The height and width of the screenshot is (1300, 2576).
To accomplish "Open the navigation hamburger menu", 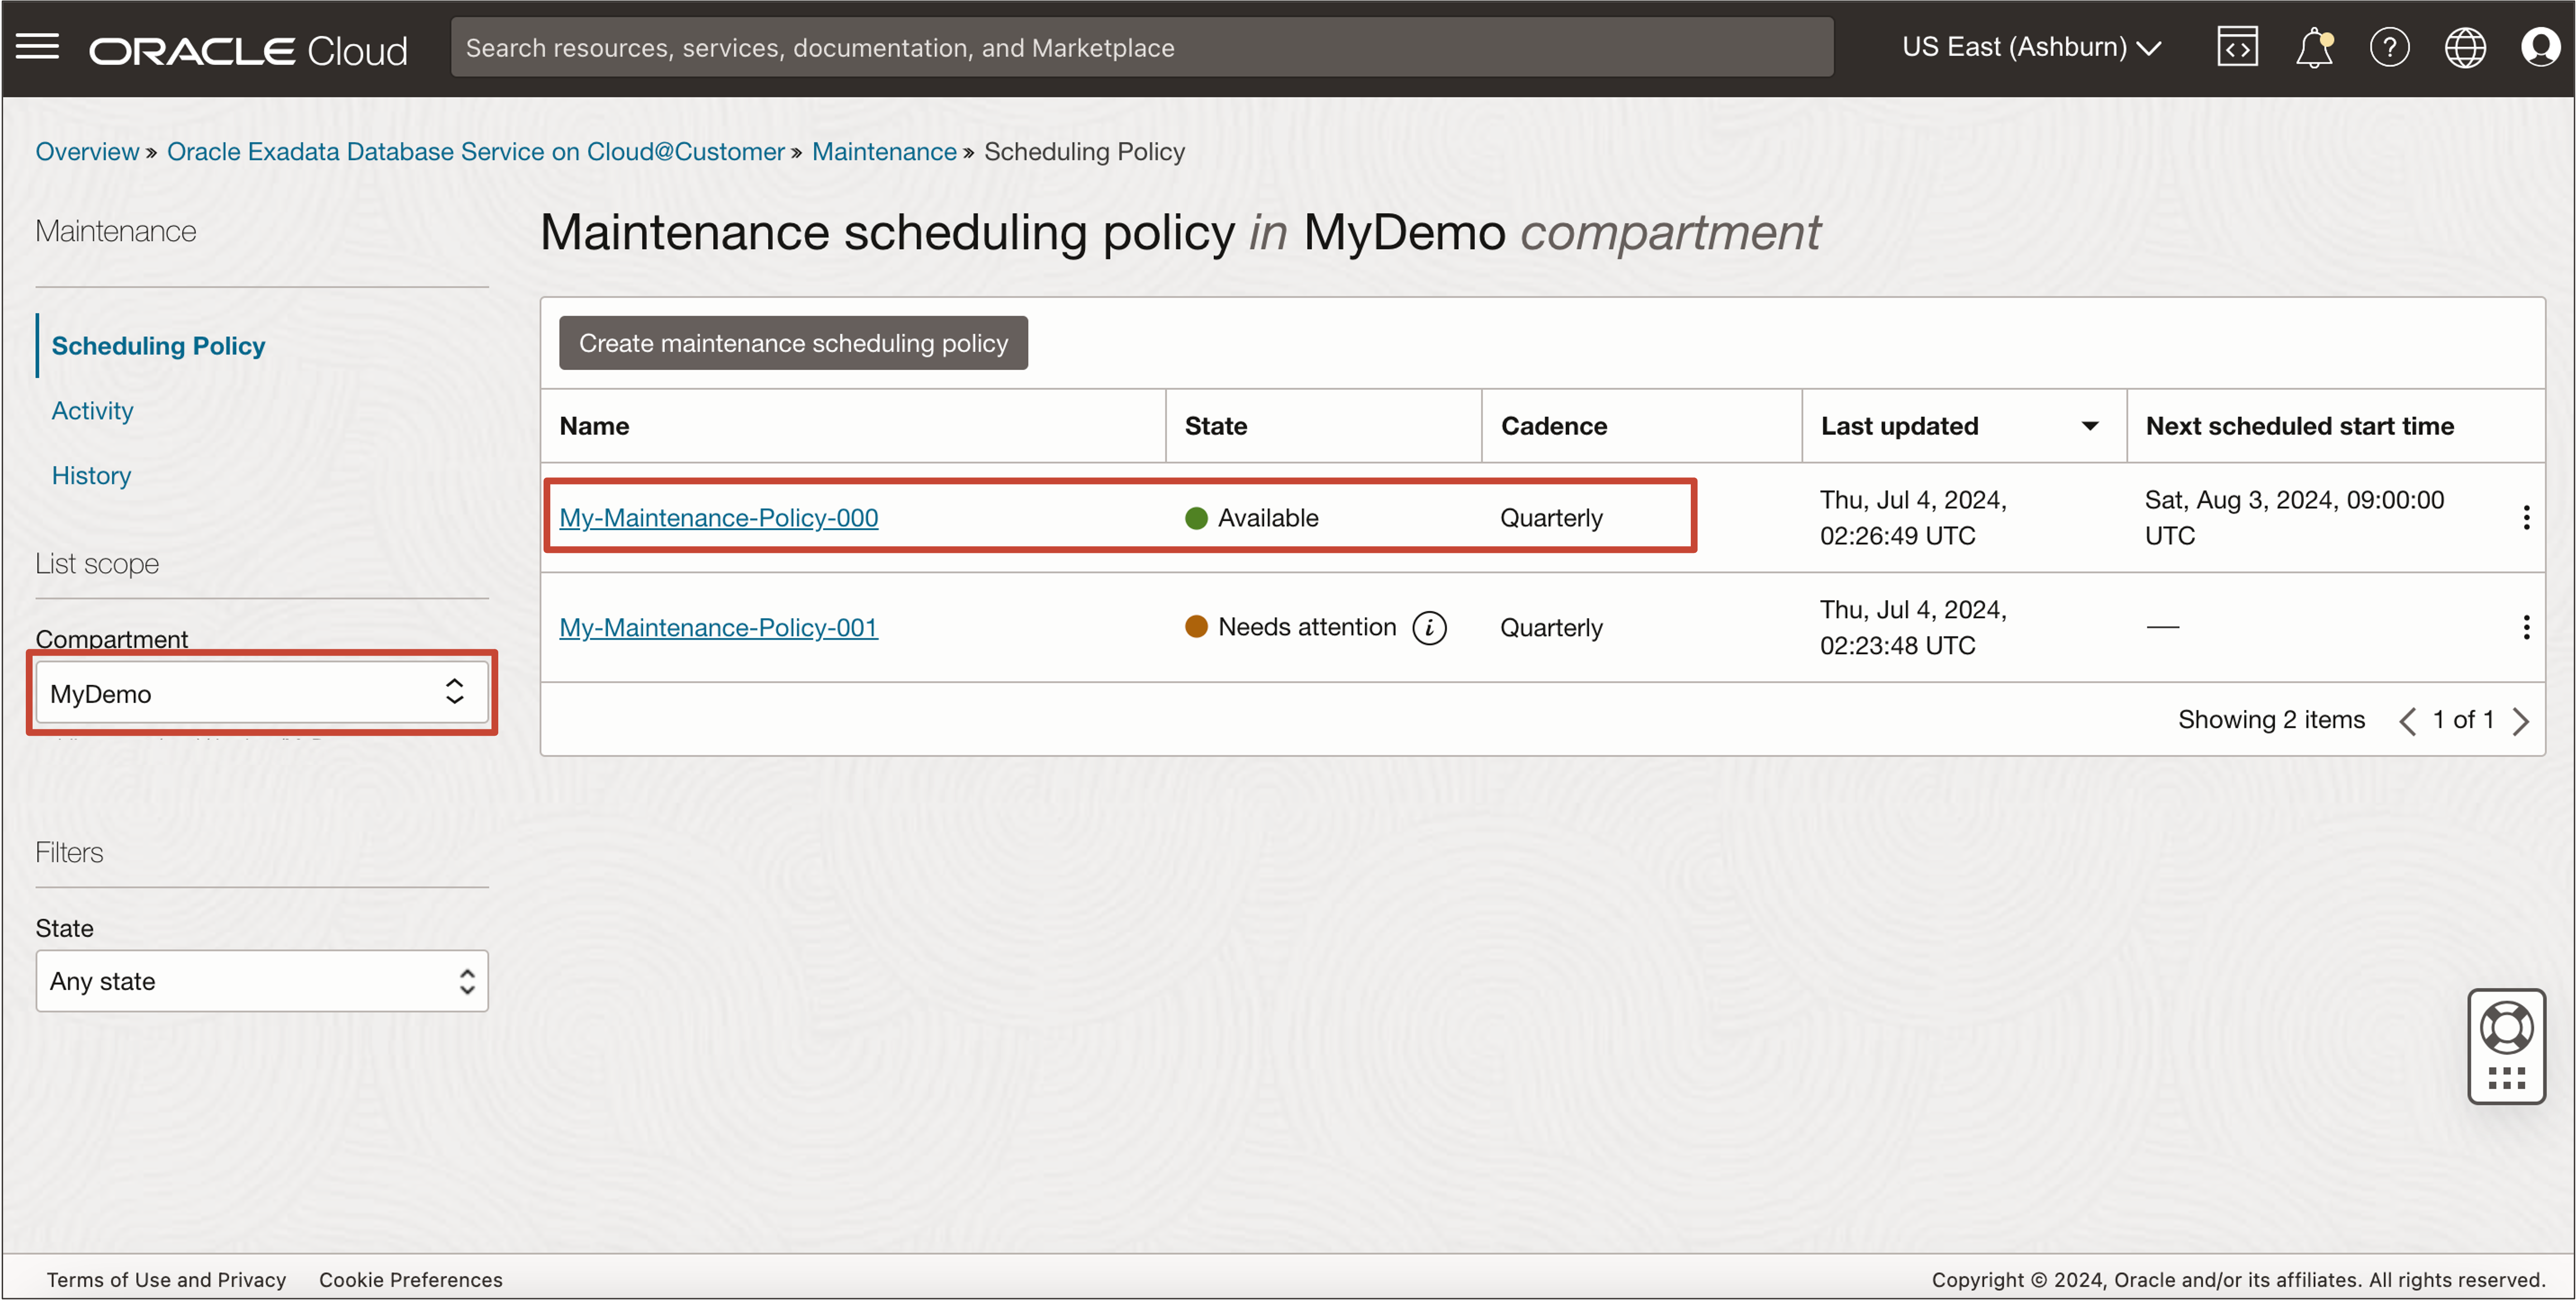I will point(38,47).
